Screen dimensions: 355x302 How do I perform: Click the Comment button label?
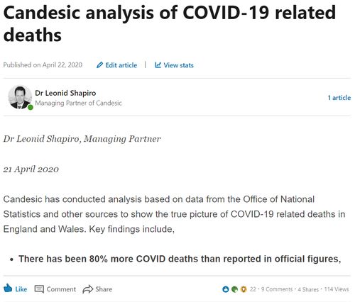point(61,289)
